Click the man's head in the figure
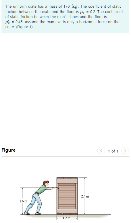 point(46,183)
